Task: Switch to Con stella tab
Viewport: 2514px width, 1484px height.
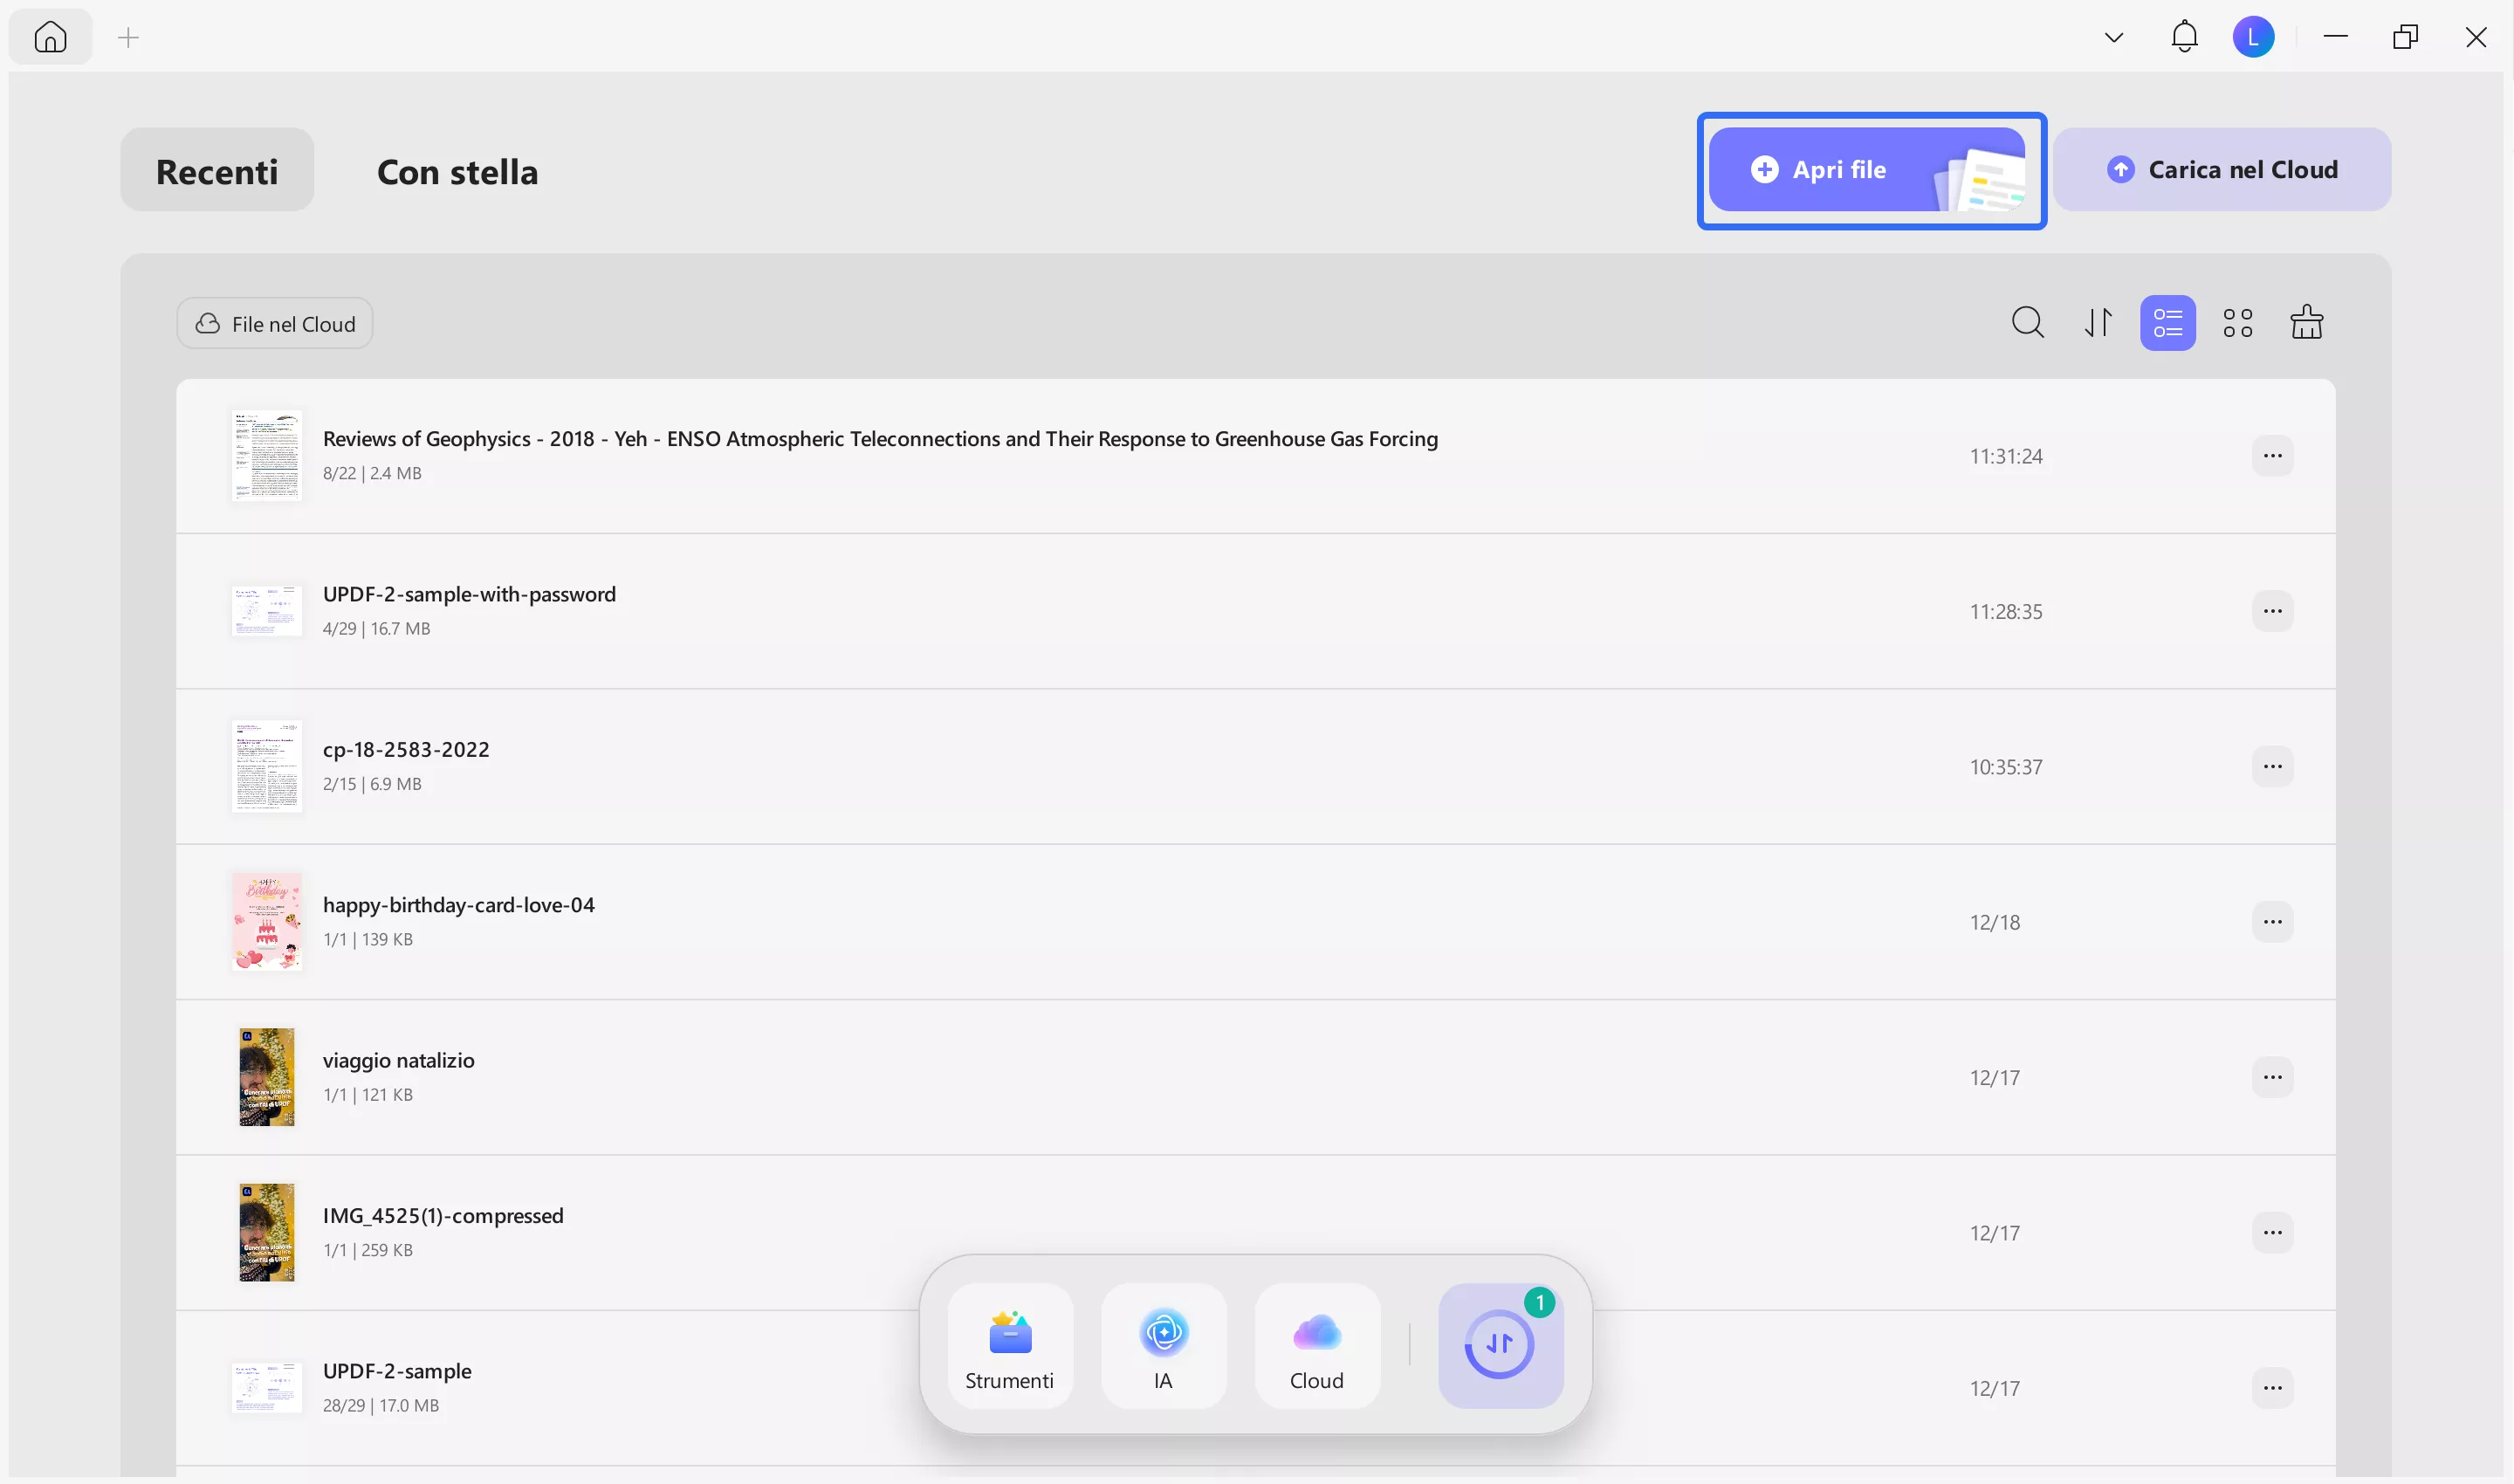Action: coord(457,171)
